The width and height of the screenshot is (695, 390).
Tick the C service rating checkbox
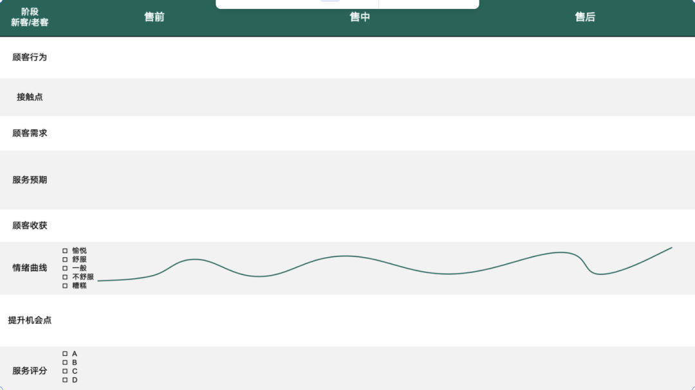click(x=65, y=371)
